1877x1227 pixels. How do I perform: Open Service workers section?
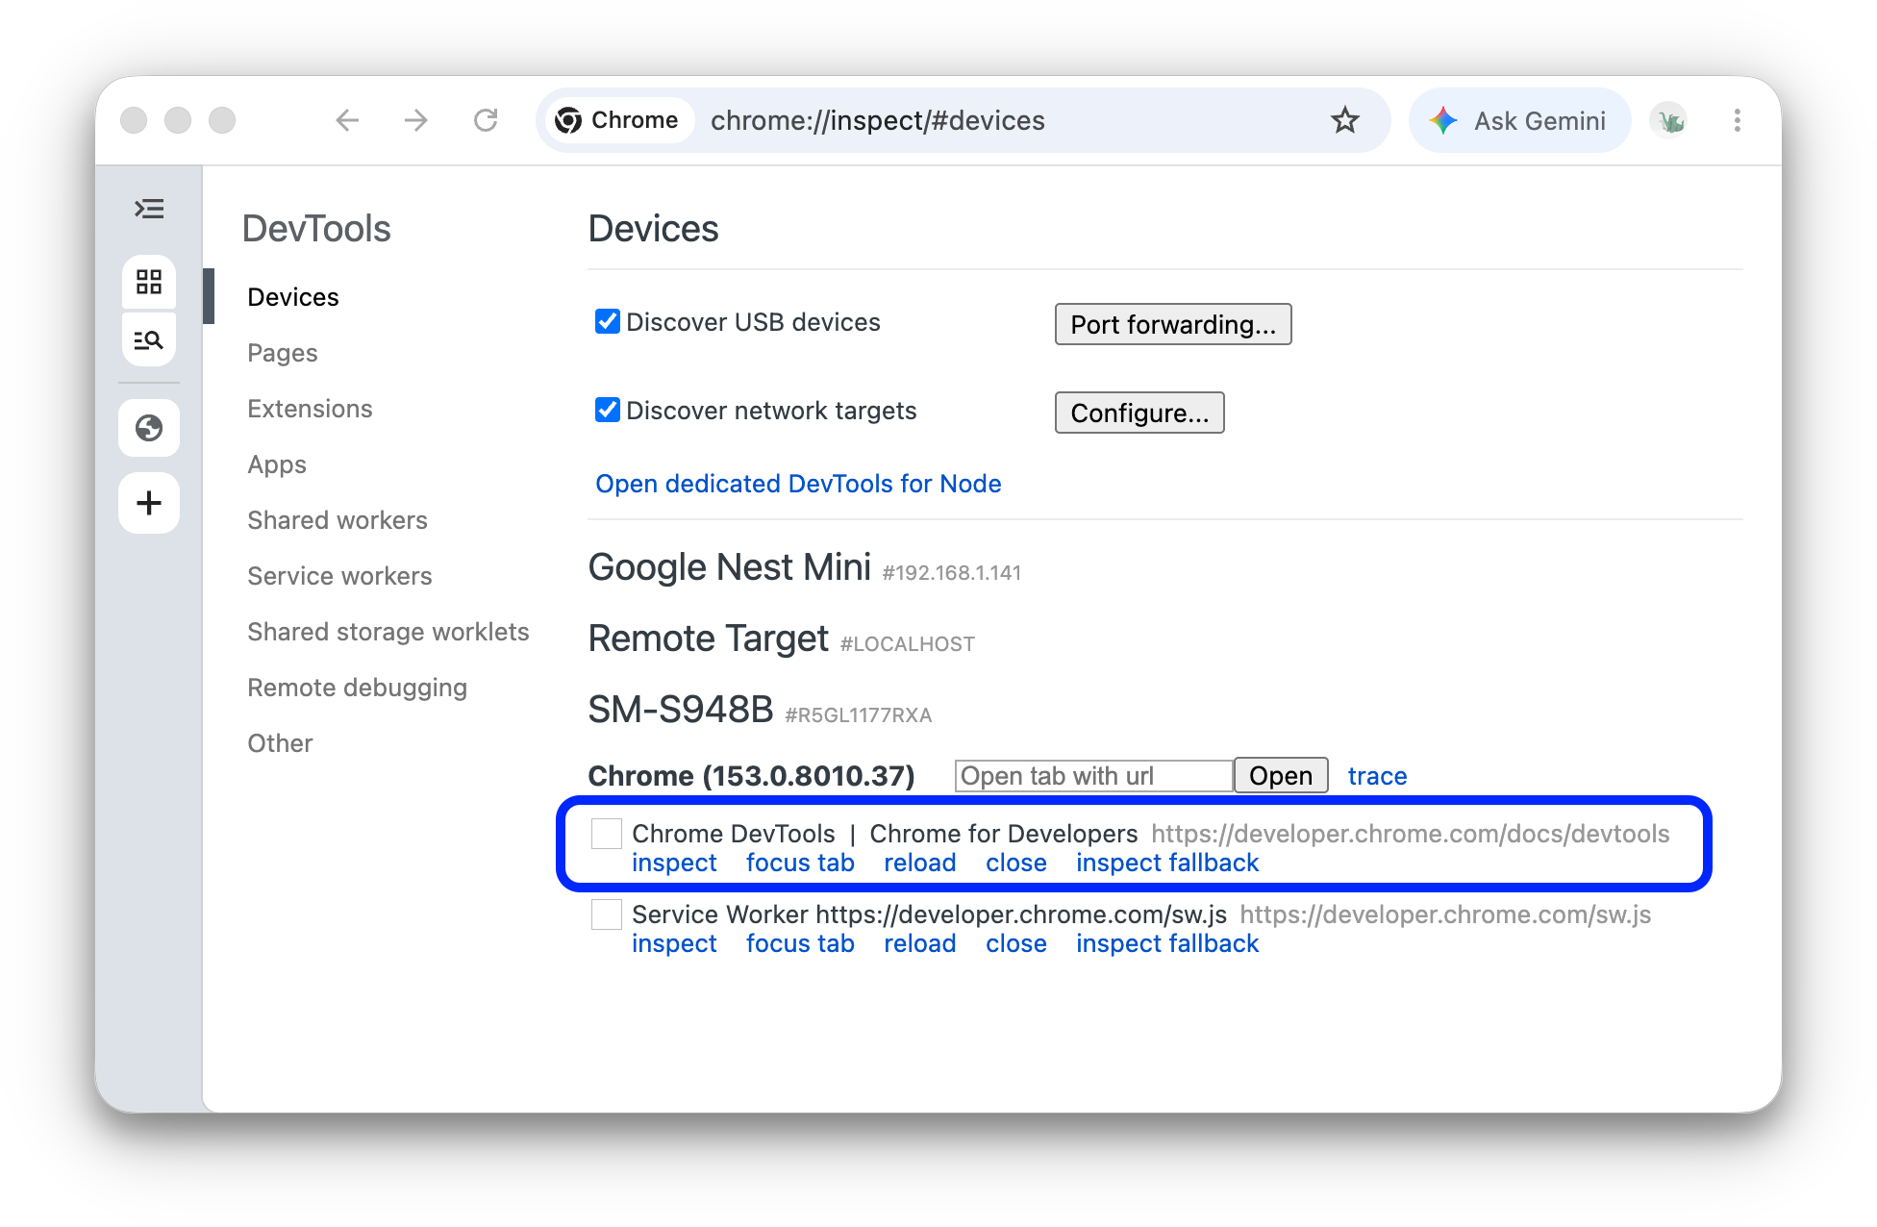(339, 576)
